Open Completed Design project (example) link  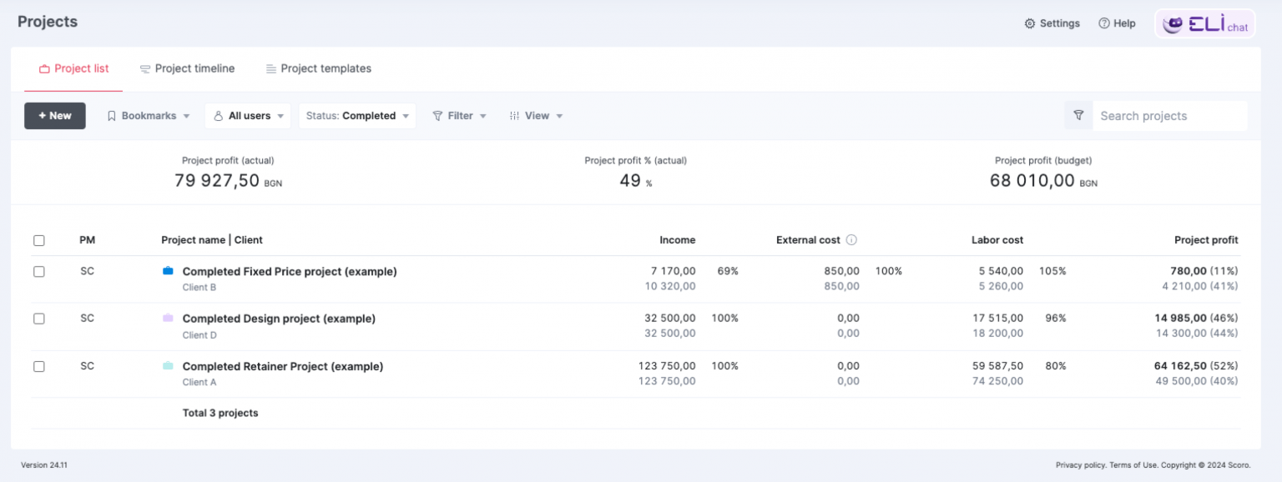(x=279, y=319)
